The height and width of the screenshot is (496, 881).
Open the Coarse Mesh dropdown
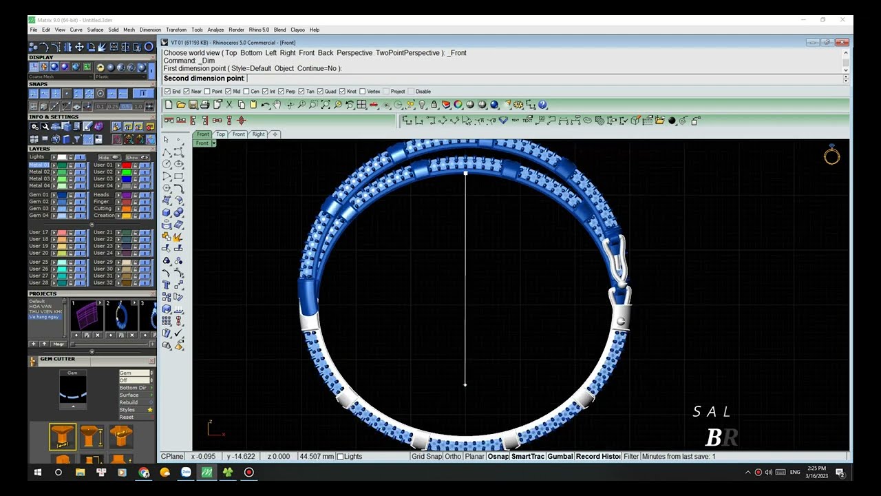[x=60, y=76]
